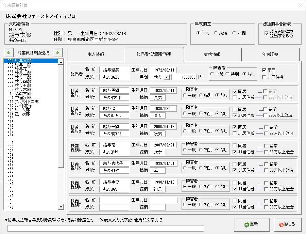
Task: Select なし radio for 扶養親族6
Action: click(221, 187)
